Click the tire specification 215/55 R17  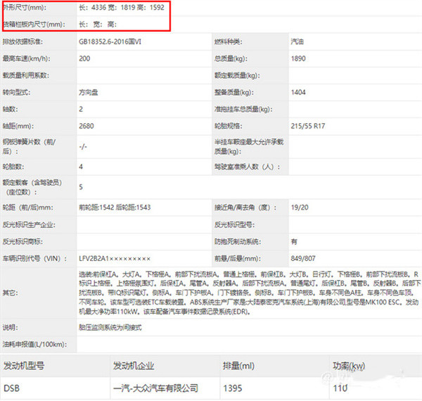(310, 127)
